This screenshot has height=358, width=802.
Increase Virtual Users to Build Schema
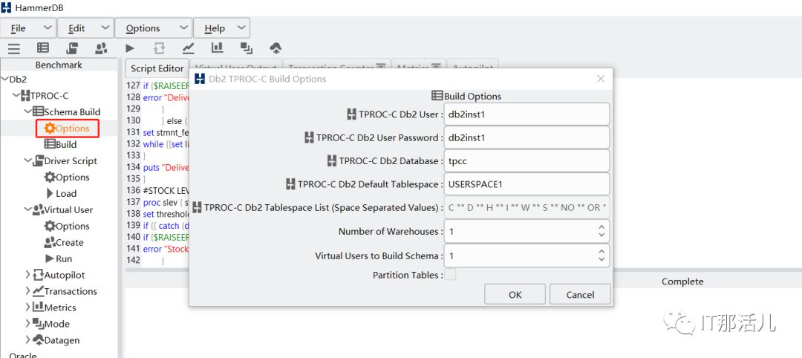601,251
